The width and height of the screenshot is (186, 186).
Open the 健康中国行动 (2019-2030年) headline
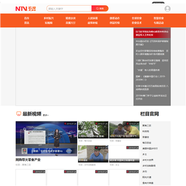[x=150, y=78]
